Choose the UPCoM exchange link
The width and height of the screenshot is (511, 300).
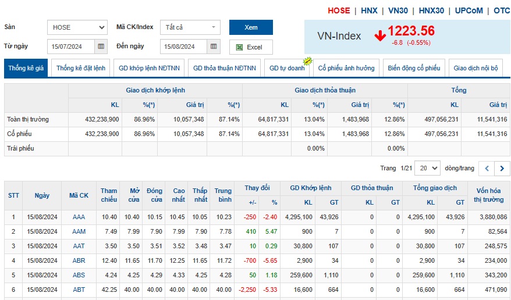click(x=469, y=10)
